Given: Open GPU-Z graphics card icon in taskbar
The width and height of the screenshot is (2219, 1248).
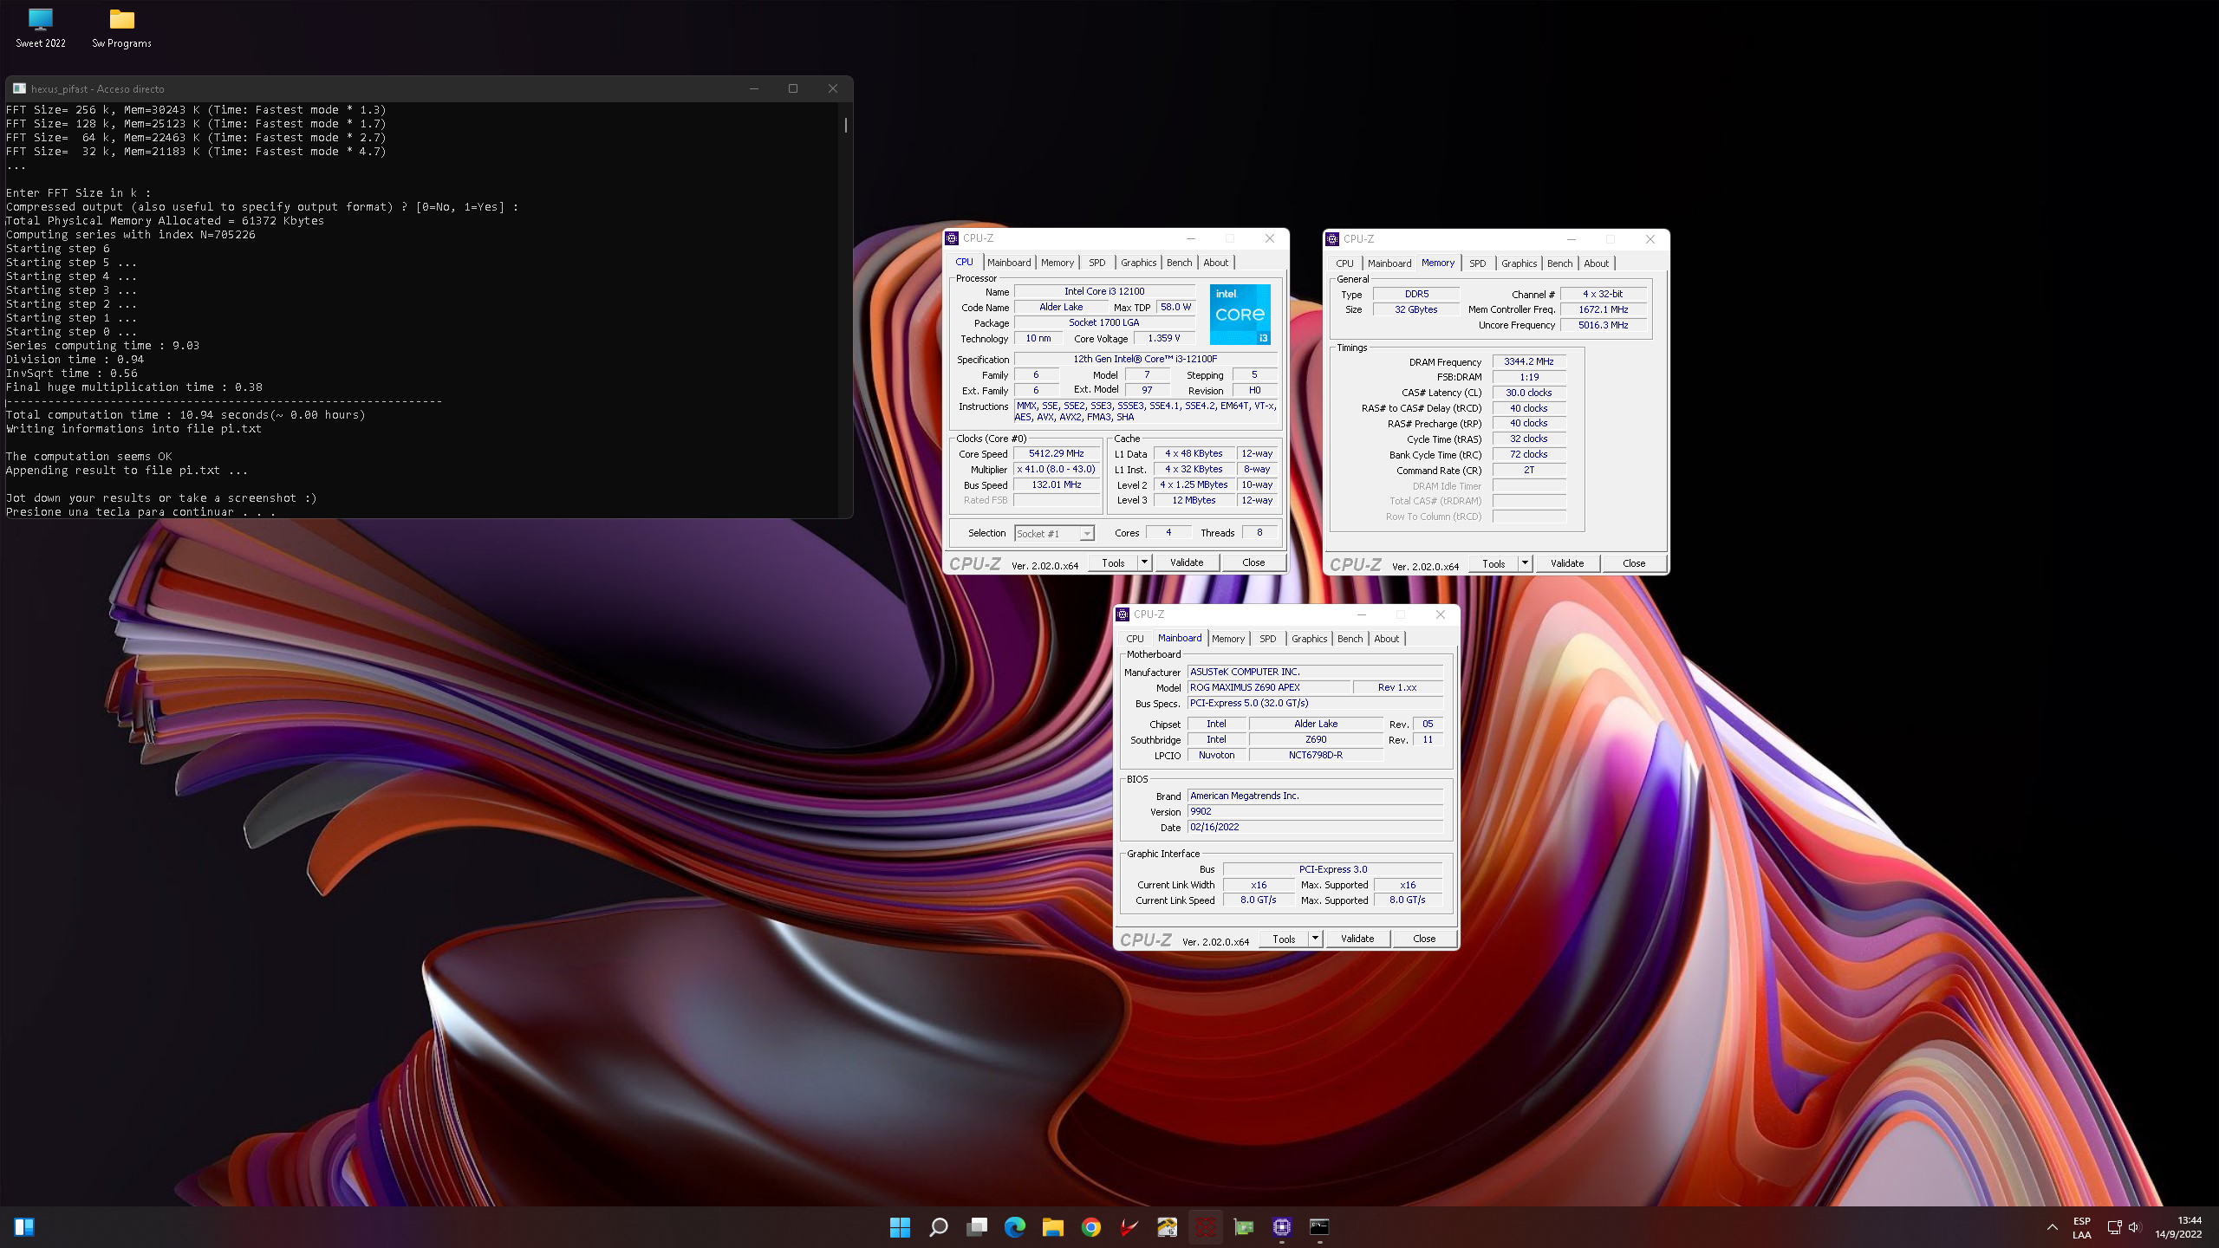Looking at the screenshot, I should point(1244,1227).
